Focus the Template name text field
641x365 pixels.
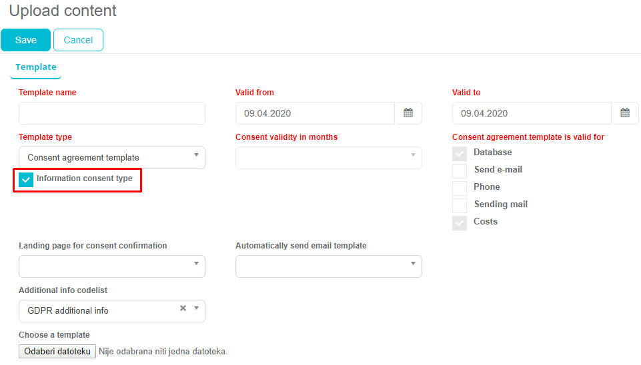[112, 113]
